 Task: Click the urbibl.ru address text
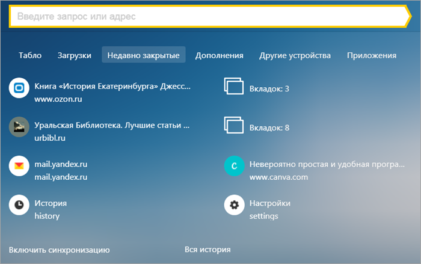tap(50, 138)
